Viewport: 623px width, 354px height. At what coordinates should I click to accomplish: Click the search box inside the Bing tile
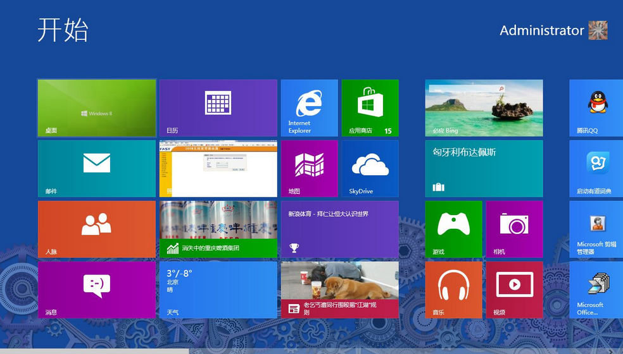[467, 89]
